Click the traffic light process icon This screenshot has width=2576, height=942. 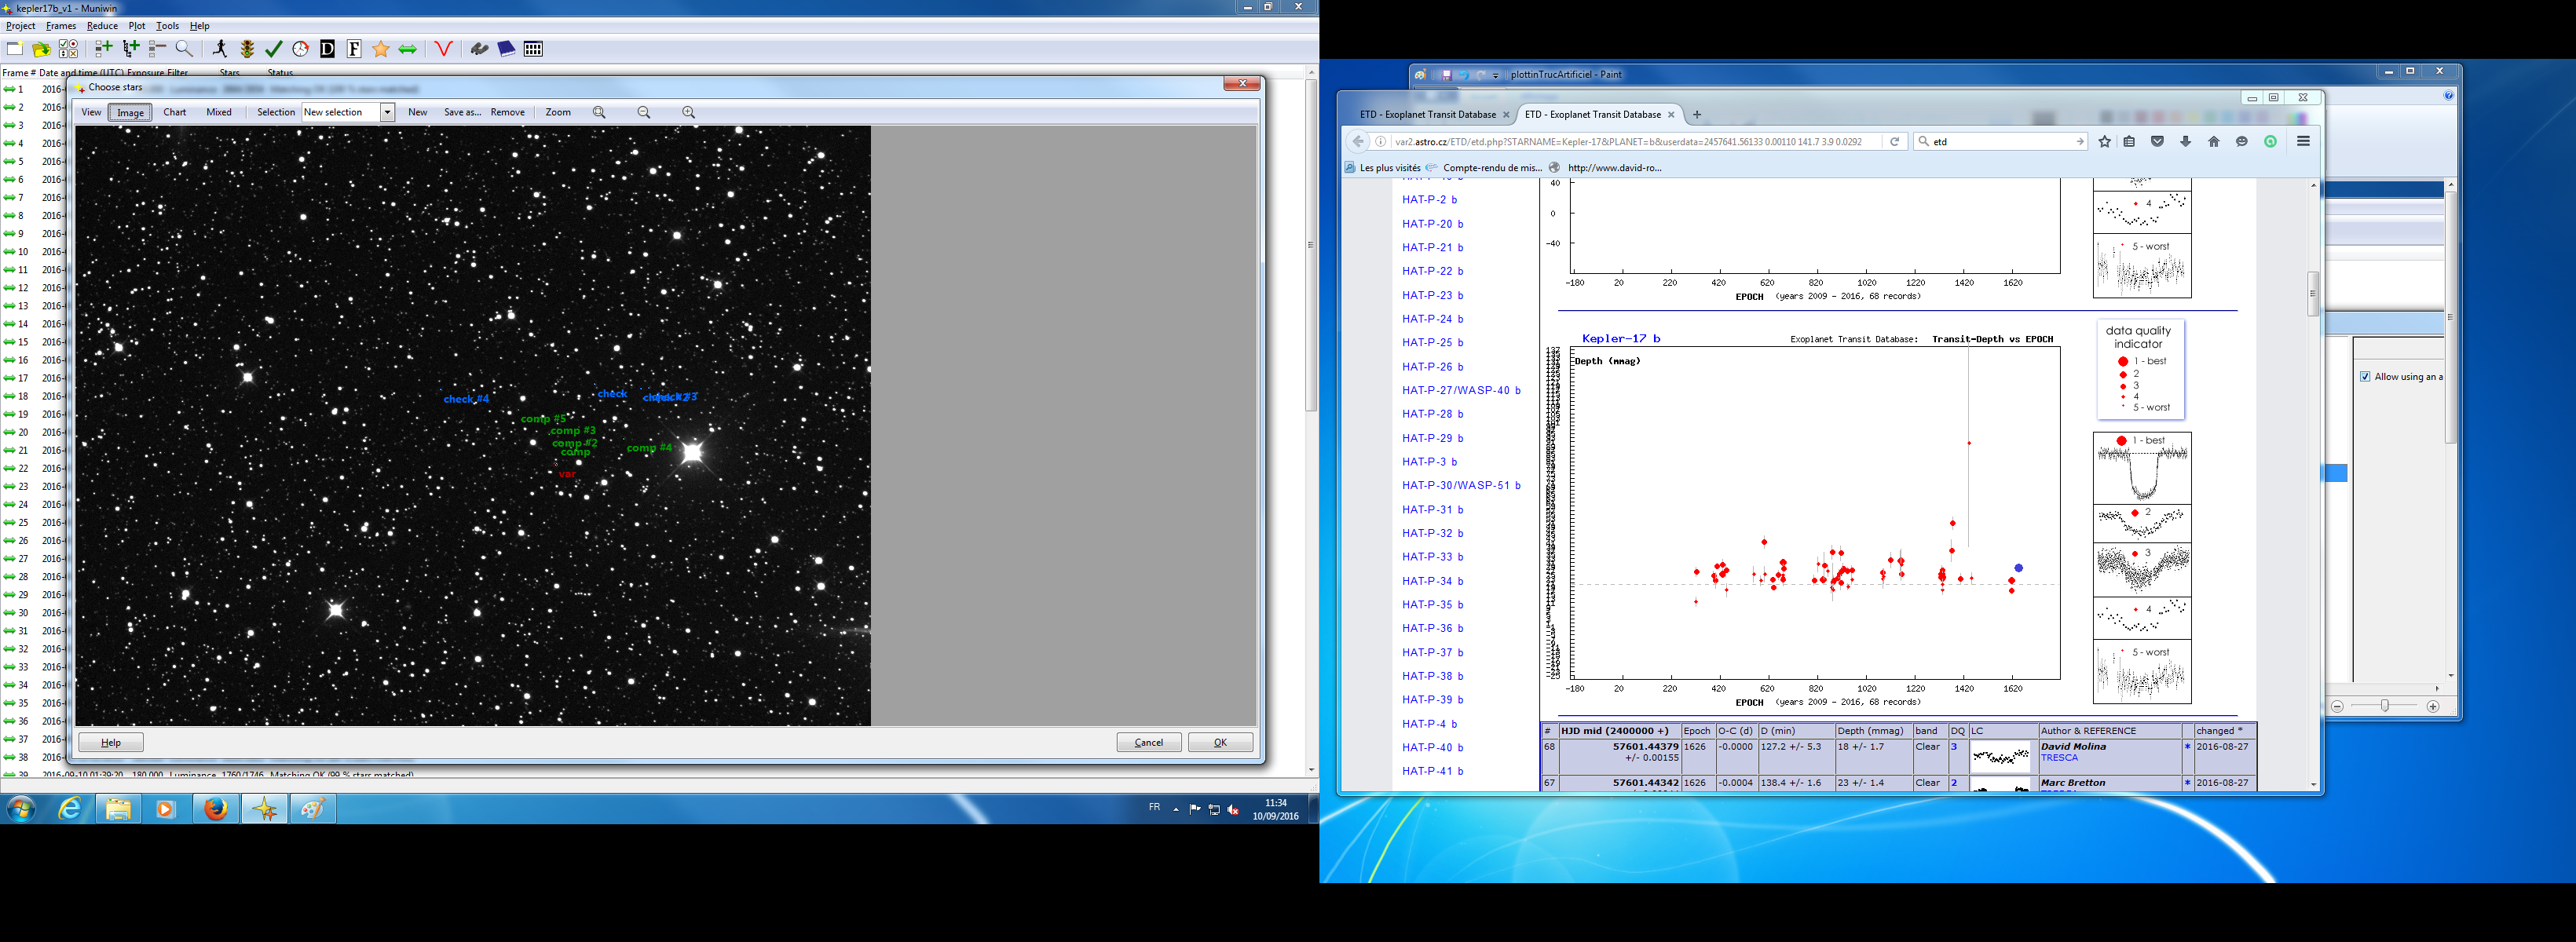pyautogui.click(x=247, y=49)
